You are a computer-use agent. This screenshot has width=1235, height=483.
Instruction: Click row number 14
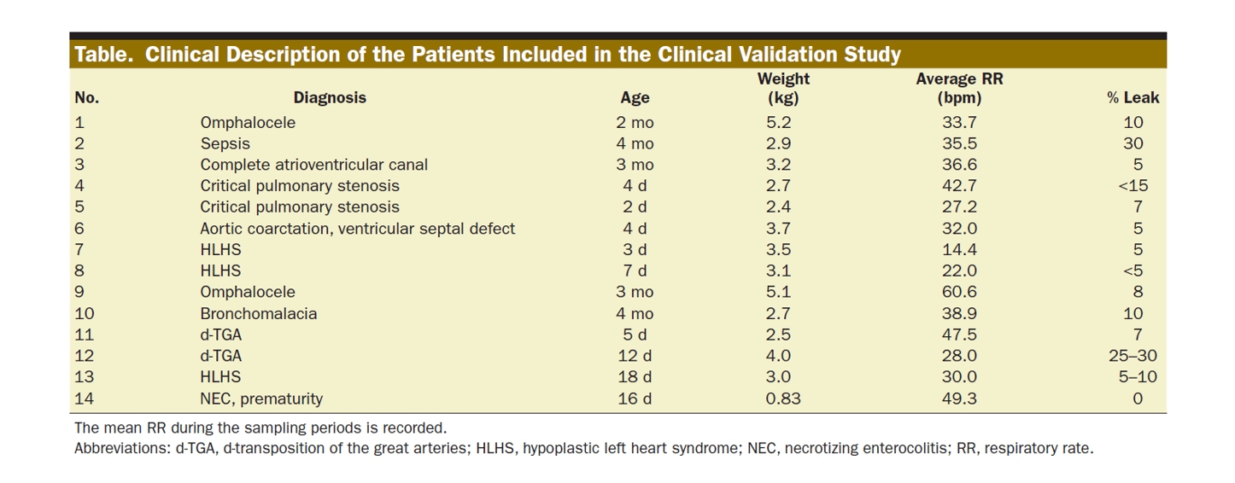click(87, 399)
